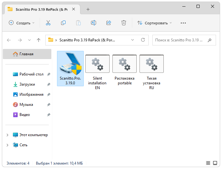Viewport: 222px width, 169px height.
Task: Click status text Элементов: 4
Action: 18,163
